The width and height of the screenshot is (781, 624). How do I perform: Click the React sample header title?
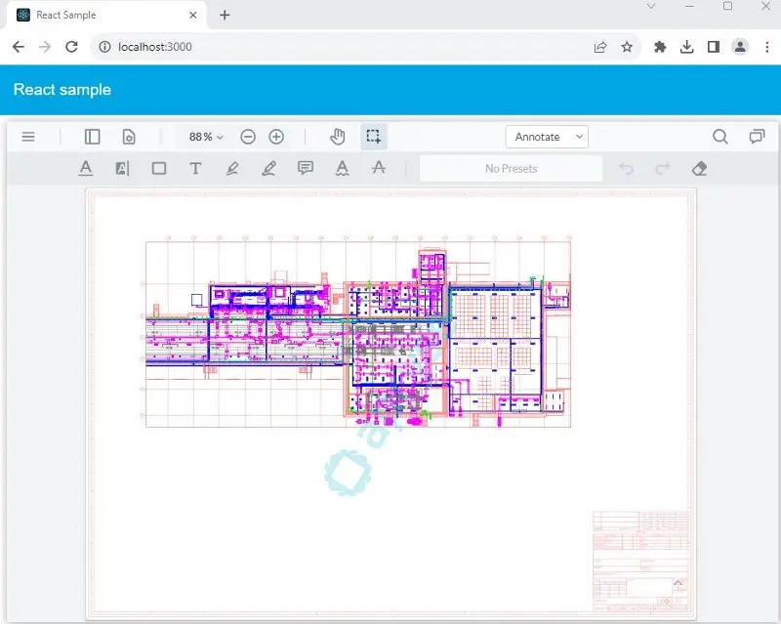[62, 90]
